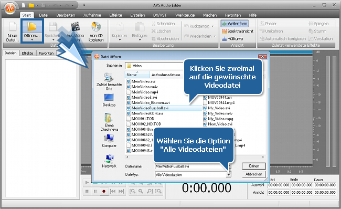
Task: Click the play button
Action: (87, 183)
